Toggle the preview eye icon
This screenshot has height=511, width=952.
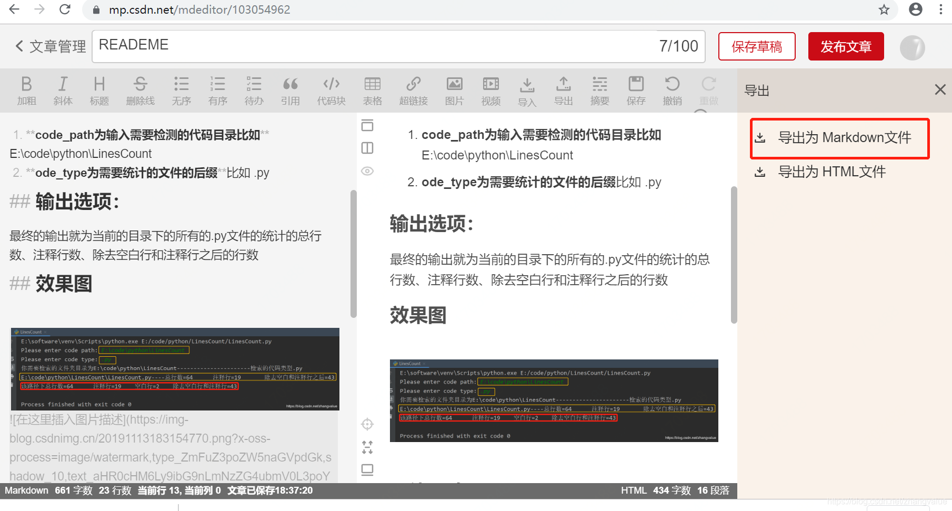pyautogui.click(x=367, y=171)
